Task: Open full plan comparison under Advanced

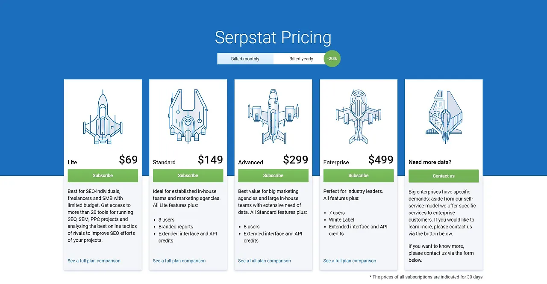Action: (264, 260)
